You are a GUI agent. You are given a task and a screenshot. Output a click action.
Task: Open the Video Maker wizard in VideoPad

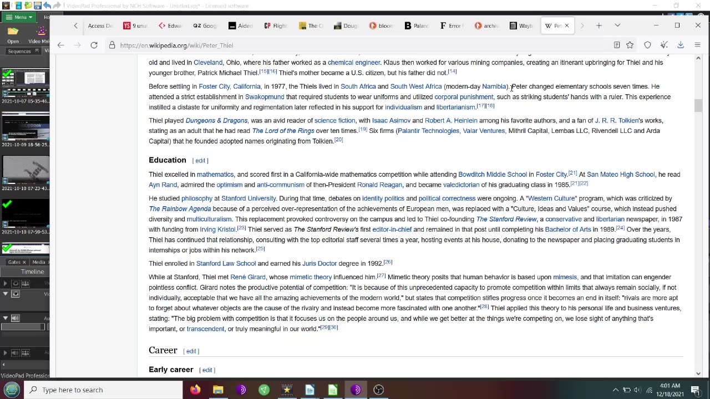point(39,34)
